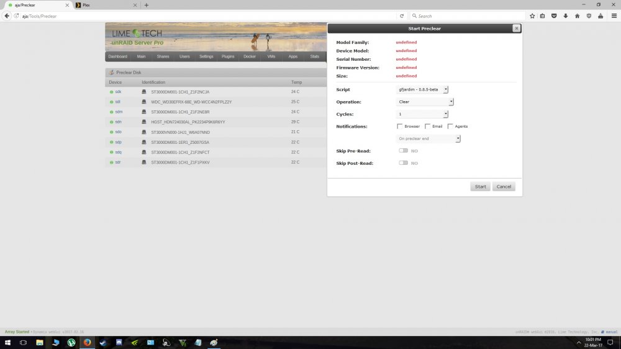
Task: Open the Apps menu tab
Action: click(292, 56)
